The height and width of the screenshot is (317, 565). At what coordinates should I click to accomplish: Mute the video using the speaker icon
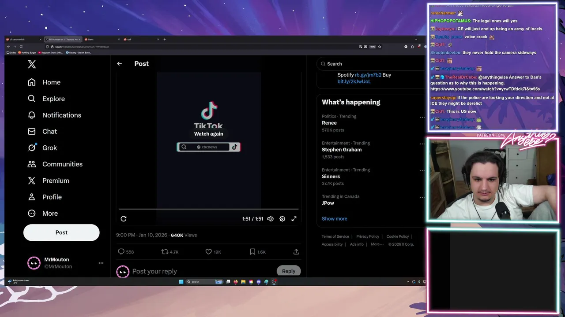click(x=270, y=219)
